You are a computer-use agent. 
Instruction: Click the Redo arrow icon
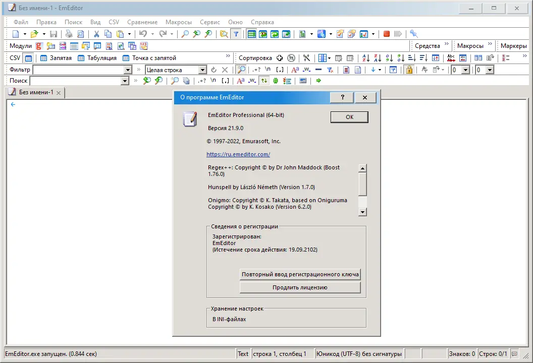click(x=163, y=34)
